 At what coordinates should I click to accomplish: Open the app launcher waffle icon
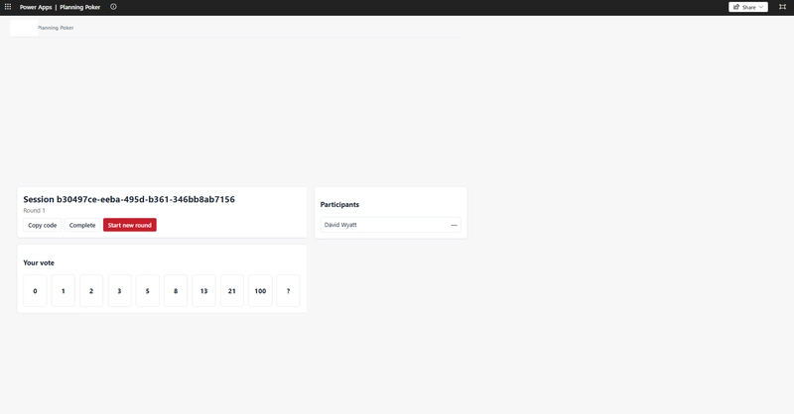coord(8,7)
